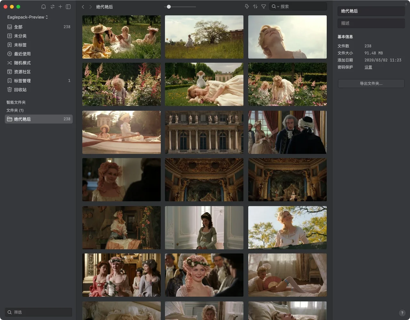The image size is (410, 320).
Task: Click the switch library arrows icon
Action: coord(52,7)
